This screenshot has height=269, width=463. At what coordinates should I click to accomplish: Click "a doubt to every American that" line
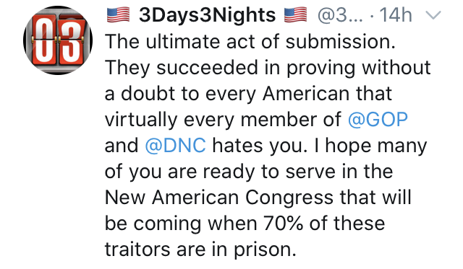(x=248, y=94)
